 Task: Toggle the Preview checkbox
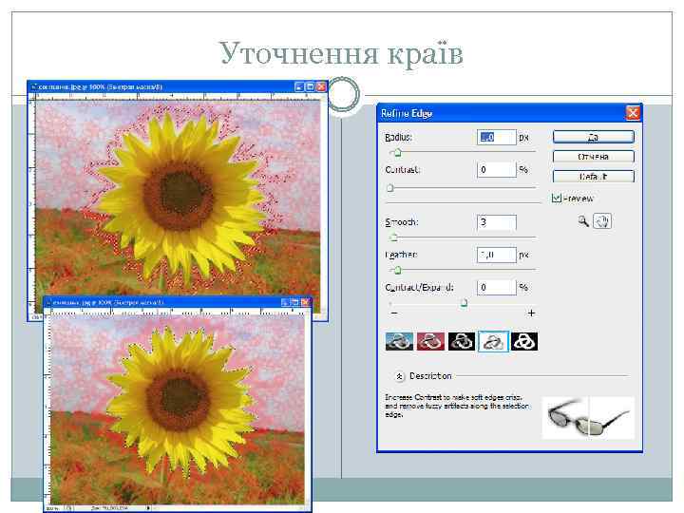click(x=556, y=198)
